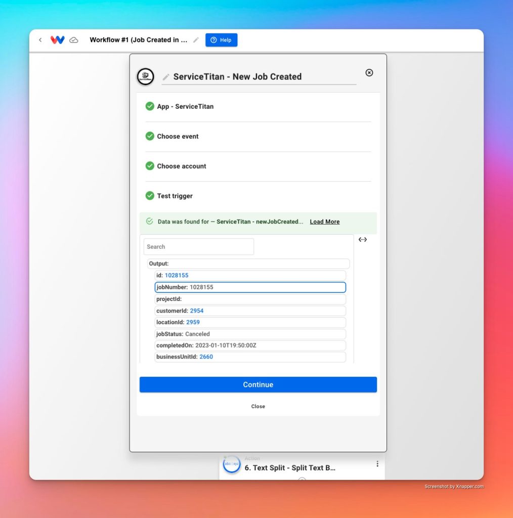Edit workflow name with header pencil icon

click(x=196, y=40)
